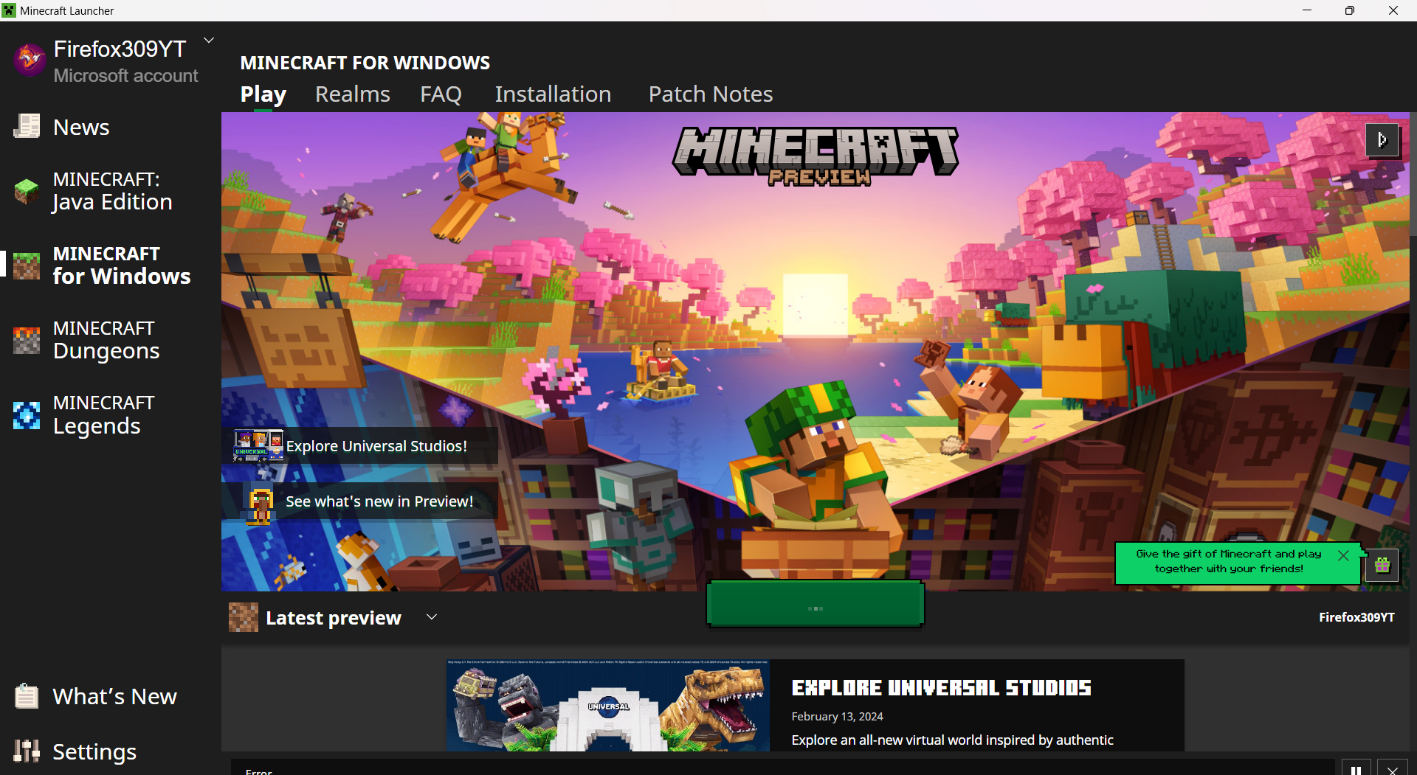Click the green Play button
Screen dimensions: 1417x775
pos(816,605)
